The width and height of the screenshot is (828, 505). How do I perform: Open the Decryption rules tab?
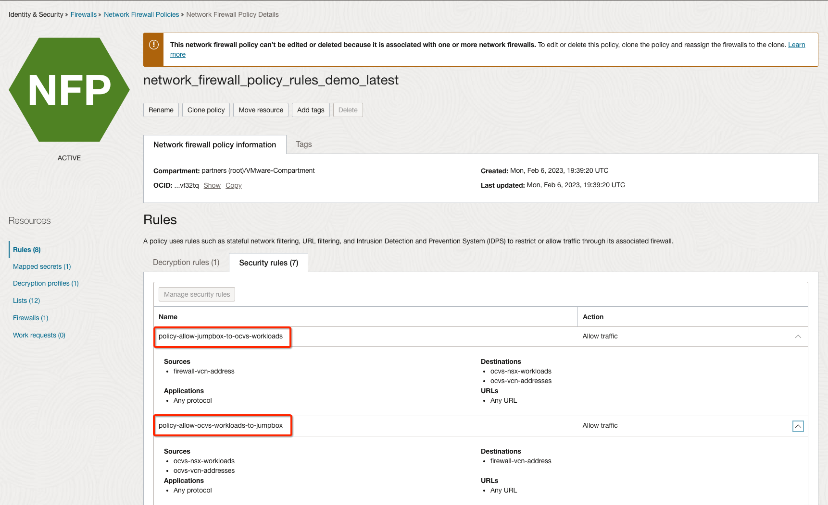(186, 262)
